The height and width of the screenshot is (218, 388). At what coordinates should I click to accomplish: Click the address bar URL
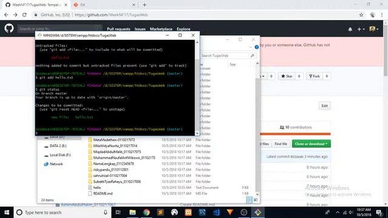112,15
